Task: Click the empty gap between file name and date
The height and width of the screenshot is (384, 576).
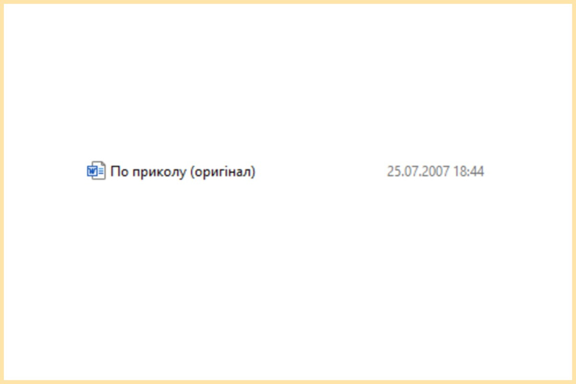Action: (x=321, y=171)
